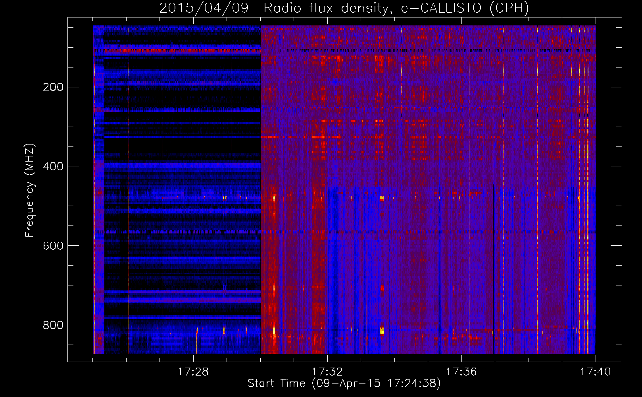Click the plot title '2015/04/09 Radio flux density, e-CALLISTO (CPH)'
This screenshot has height=397, width=642.
pos(344,8)
